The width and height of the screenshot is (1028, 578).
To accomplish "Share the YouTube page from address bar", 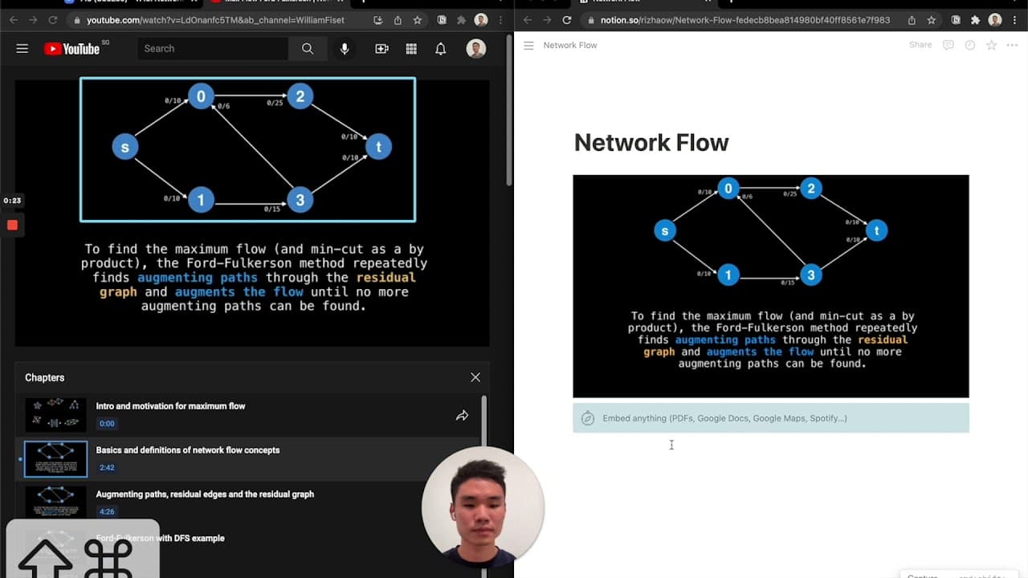I will 398,20.
